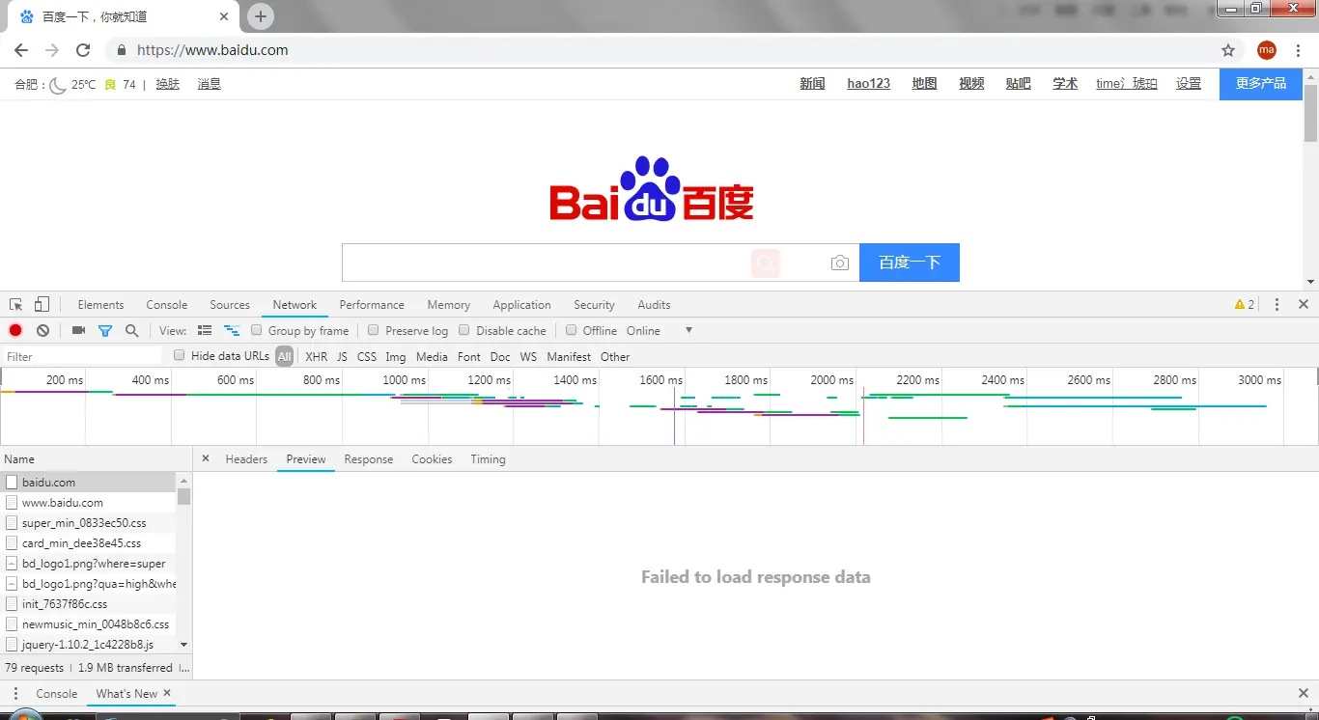The image size is (1319, 720).
Task: Click the capture screenshots camera icon
Action: point(78,330)
